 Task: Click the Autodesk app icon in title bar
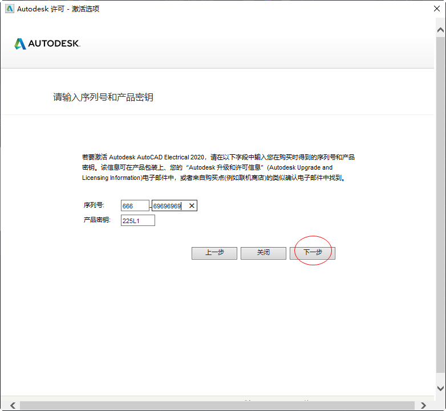(10, 9)
